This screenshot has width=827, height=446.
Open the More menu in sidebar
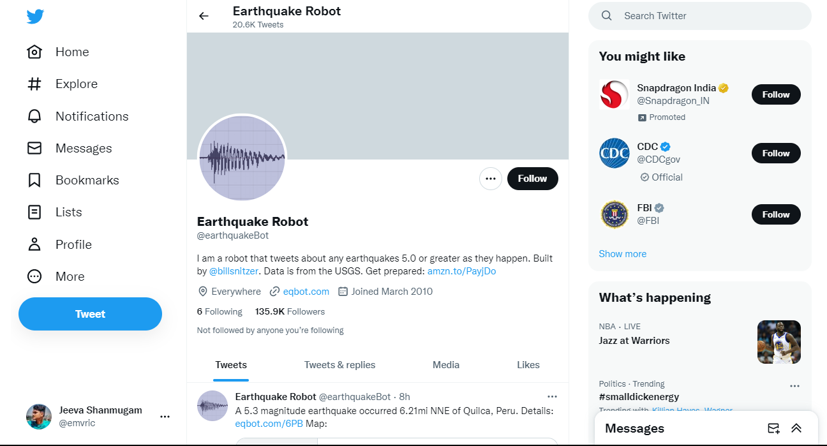click(x=34, y=276)
